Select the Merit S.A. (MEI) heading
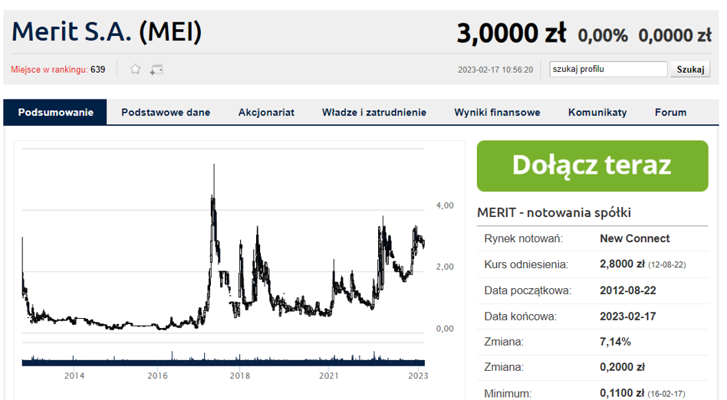The image size is (727, 400). coord(107,31)
